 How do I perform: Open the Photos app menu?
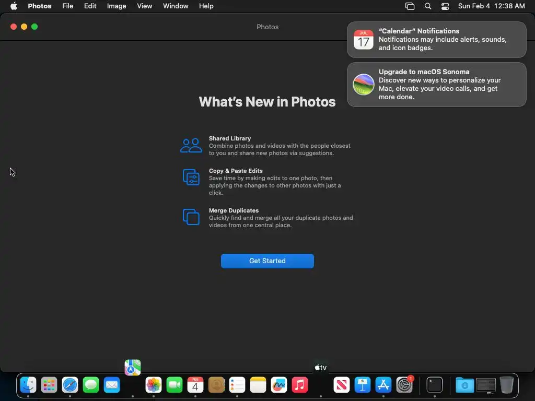40,6
